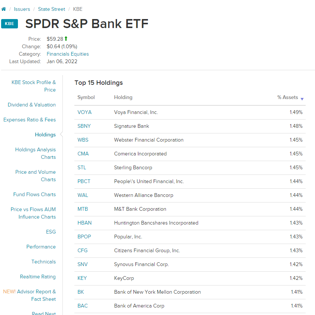The image size is (315, 315).
Task: Open Realtime Rating section
Action: [x=38, y=277]
